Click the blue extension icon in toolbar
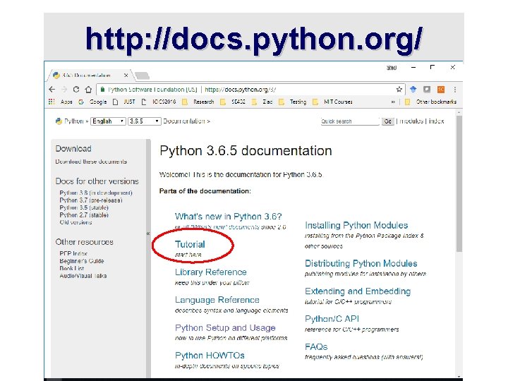The height and width of the screenshot is (381, 508). click(413, 90)
